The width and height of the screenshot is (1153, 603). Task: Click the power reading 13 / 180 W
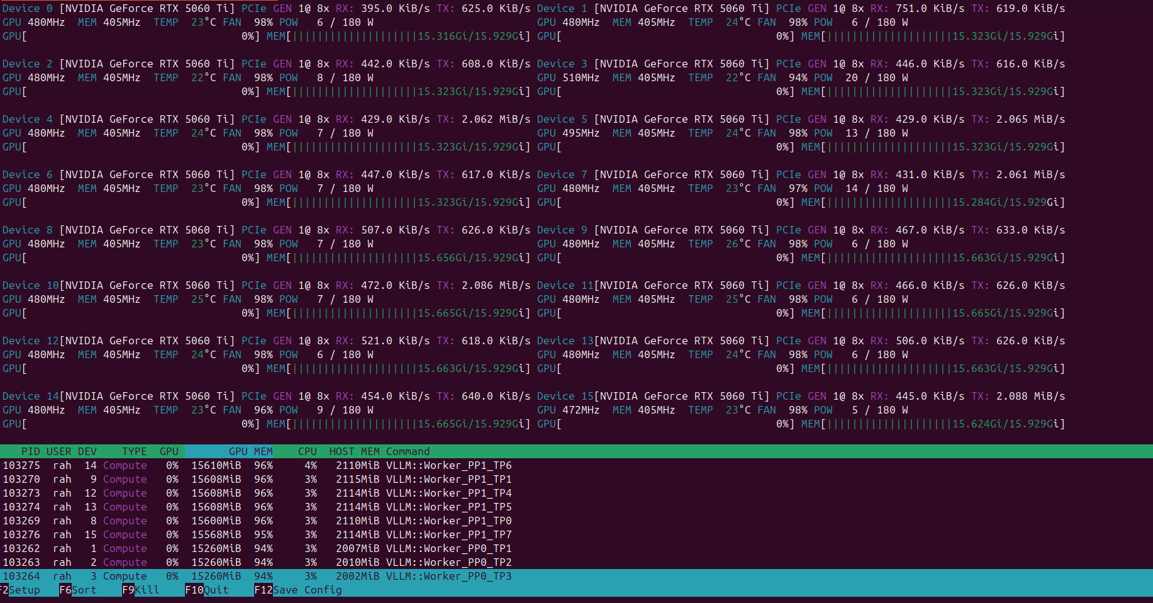click(877, 133)
